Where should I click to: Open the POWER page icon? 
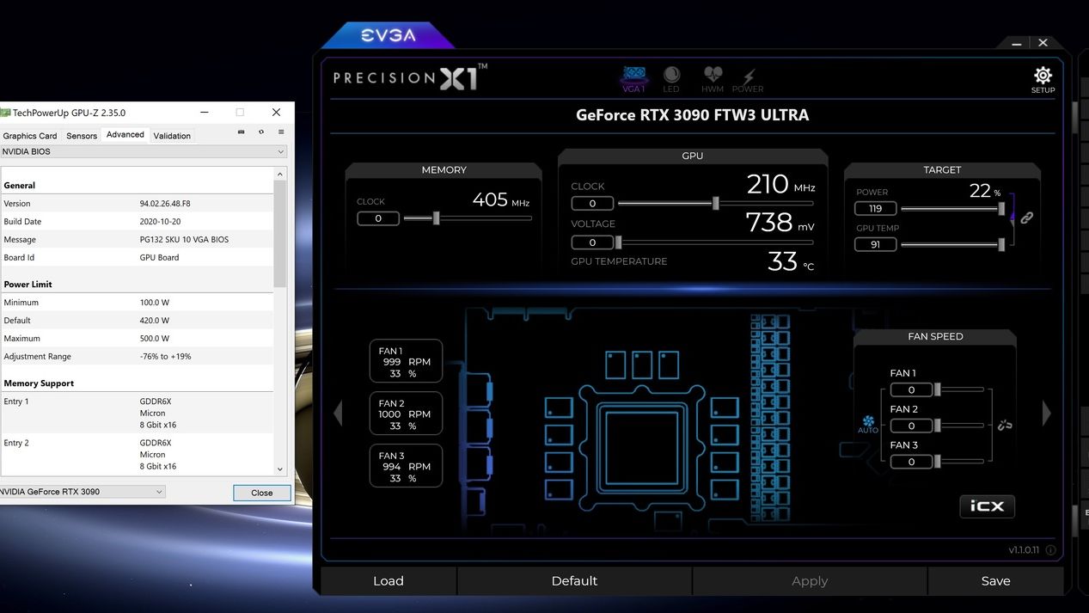[x=748, y=80]
